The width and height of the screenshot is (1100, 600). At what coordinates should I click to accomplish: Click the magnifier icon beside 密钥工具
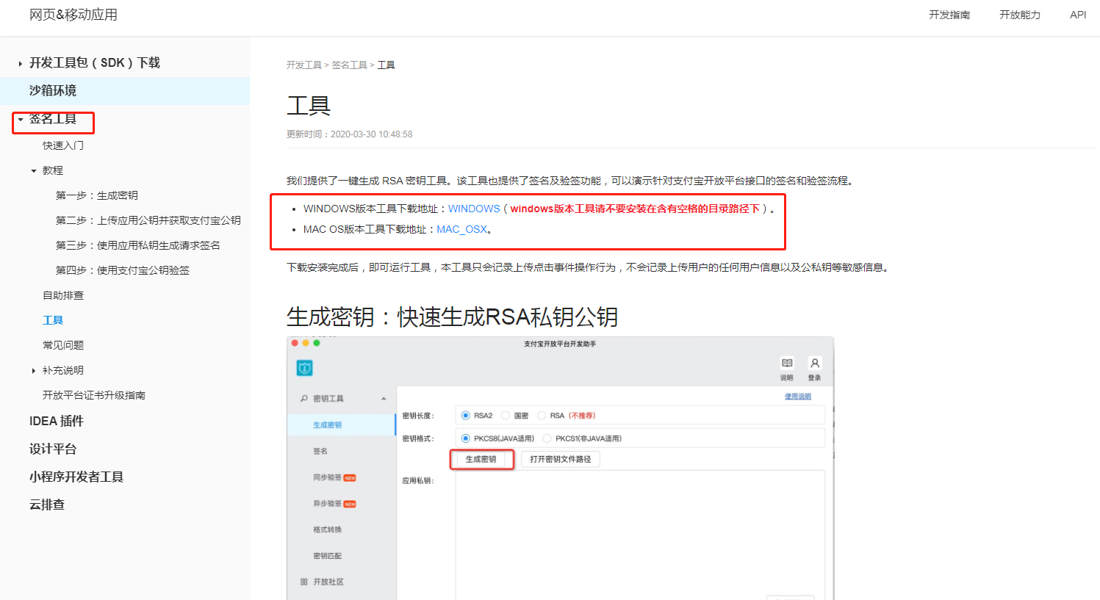pyautogui.click(x=303, y=399)
